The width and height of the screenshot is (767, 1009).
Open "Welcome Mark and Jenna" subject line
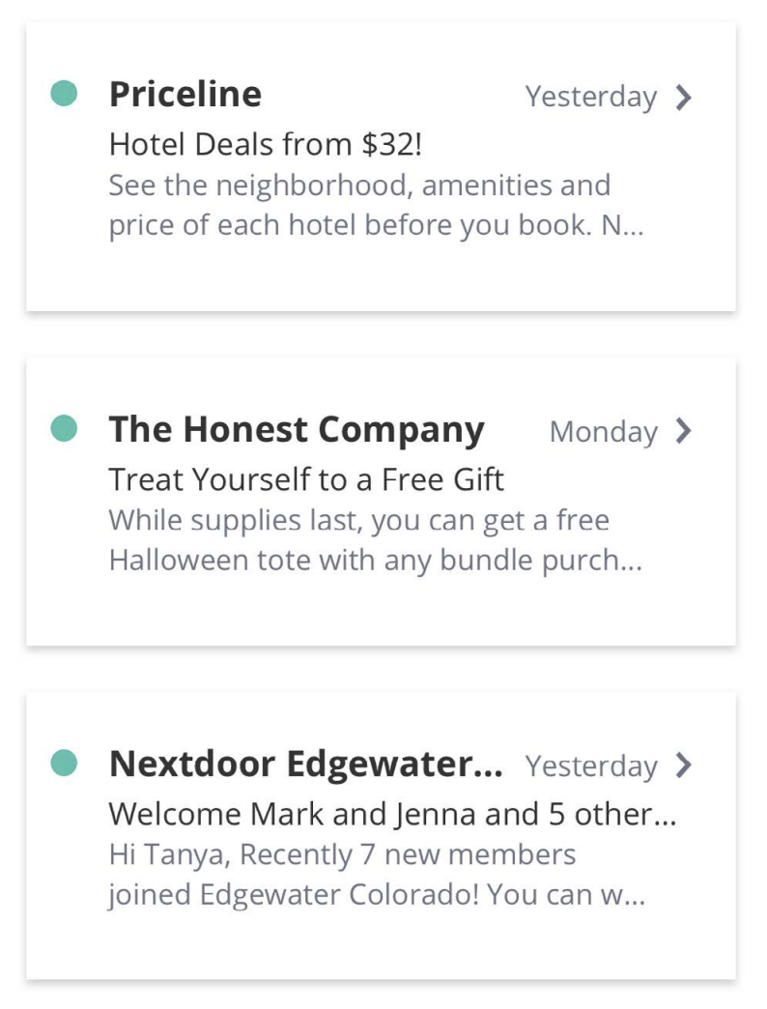click(392, 813)
